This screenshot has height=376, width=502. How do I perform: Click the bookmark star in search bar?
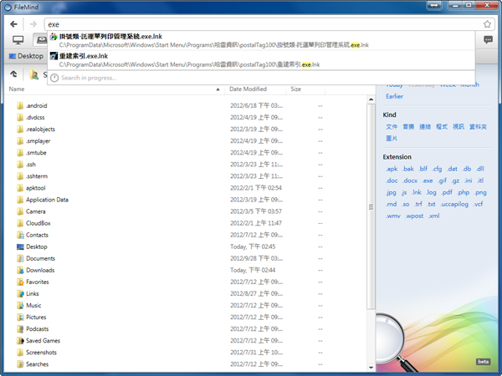coord(488,24)
